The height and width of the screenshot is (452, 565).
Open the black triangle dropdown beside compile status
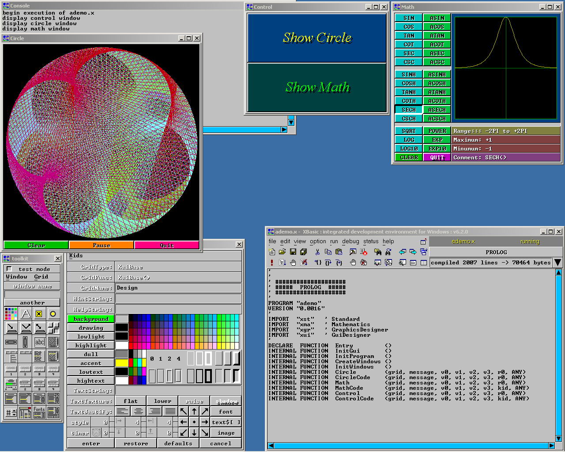[557, 263]
